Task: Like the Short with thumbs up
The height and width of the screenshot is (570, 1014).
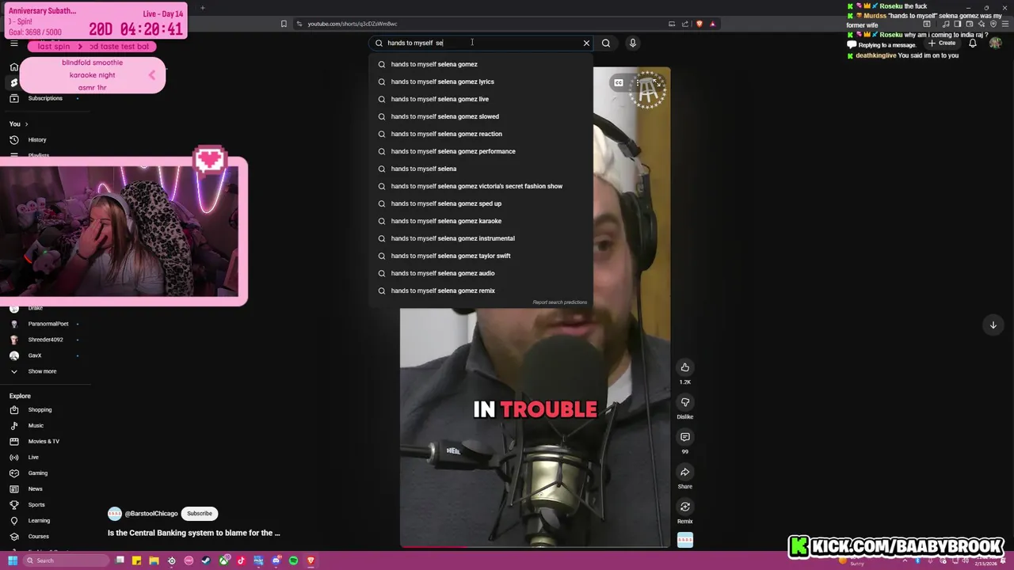Action: (x=685, y=367)
